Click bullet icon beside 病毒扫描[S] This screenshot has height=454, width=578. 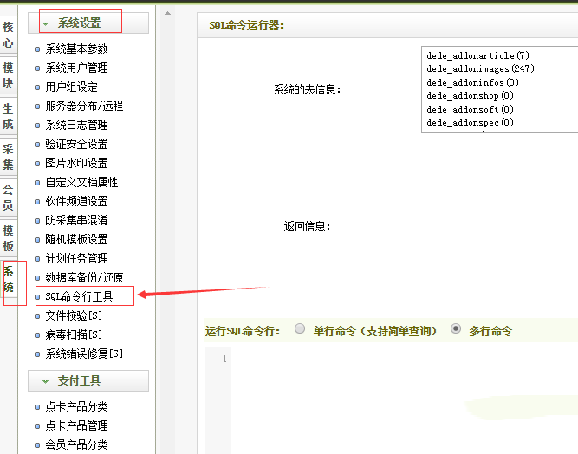tap(37, 334)
